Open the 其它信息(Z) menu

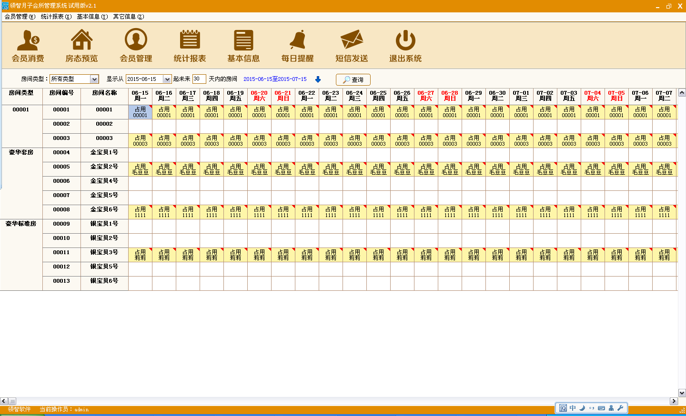pyautogui.click(x=129, y=17)
